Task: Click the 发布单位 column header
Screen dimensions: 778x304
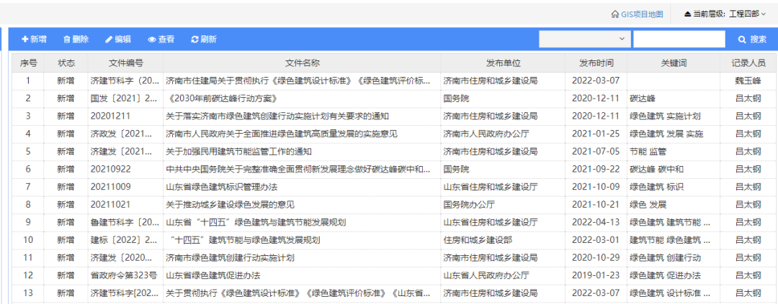Action: [x=502, y=63]
